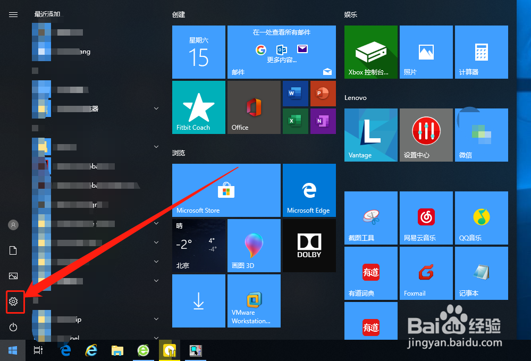The height and width of the screenshot is (361, 531).
Task: Launch VMware Workstation tile
Action: 254,301
